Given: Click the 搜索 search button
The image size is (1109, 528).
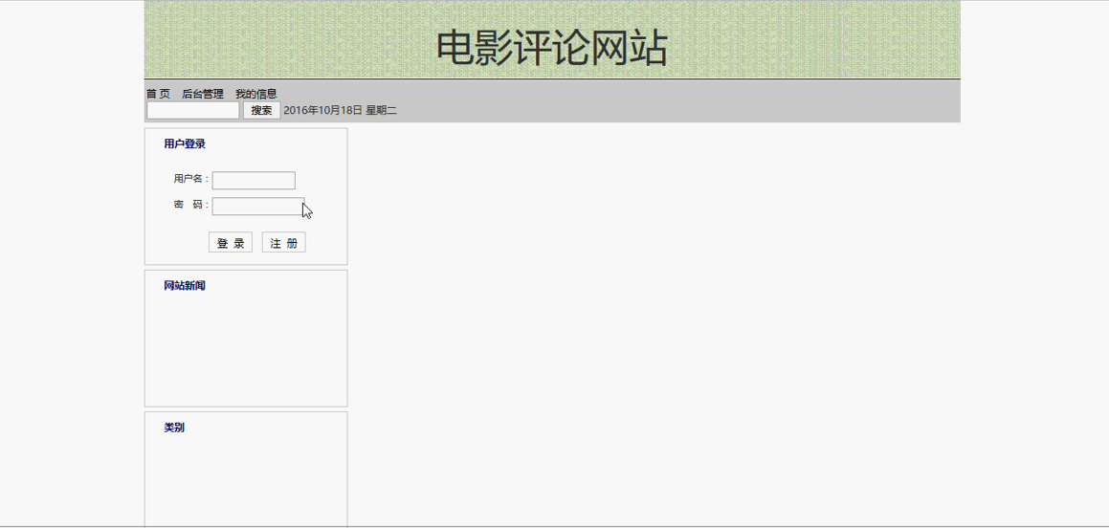Looking at the screenshot, I should coord(261,110).
